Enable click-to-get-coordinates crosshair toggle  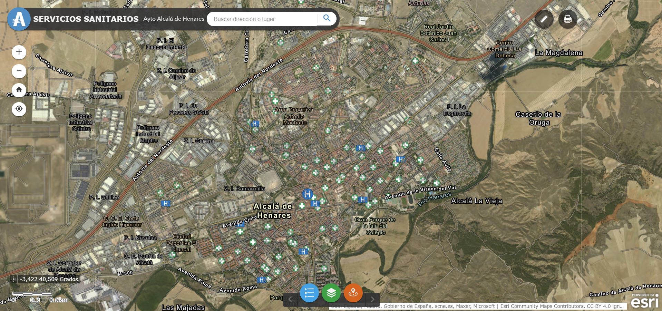tap(13, 279)
